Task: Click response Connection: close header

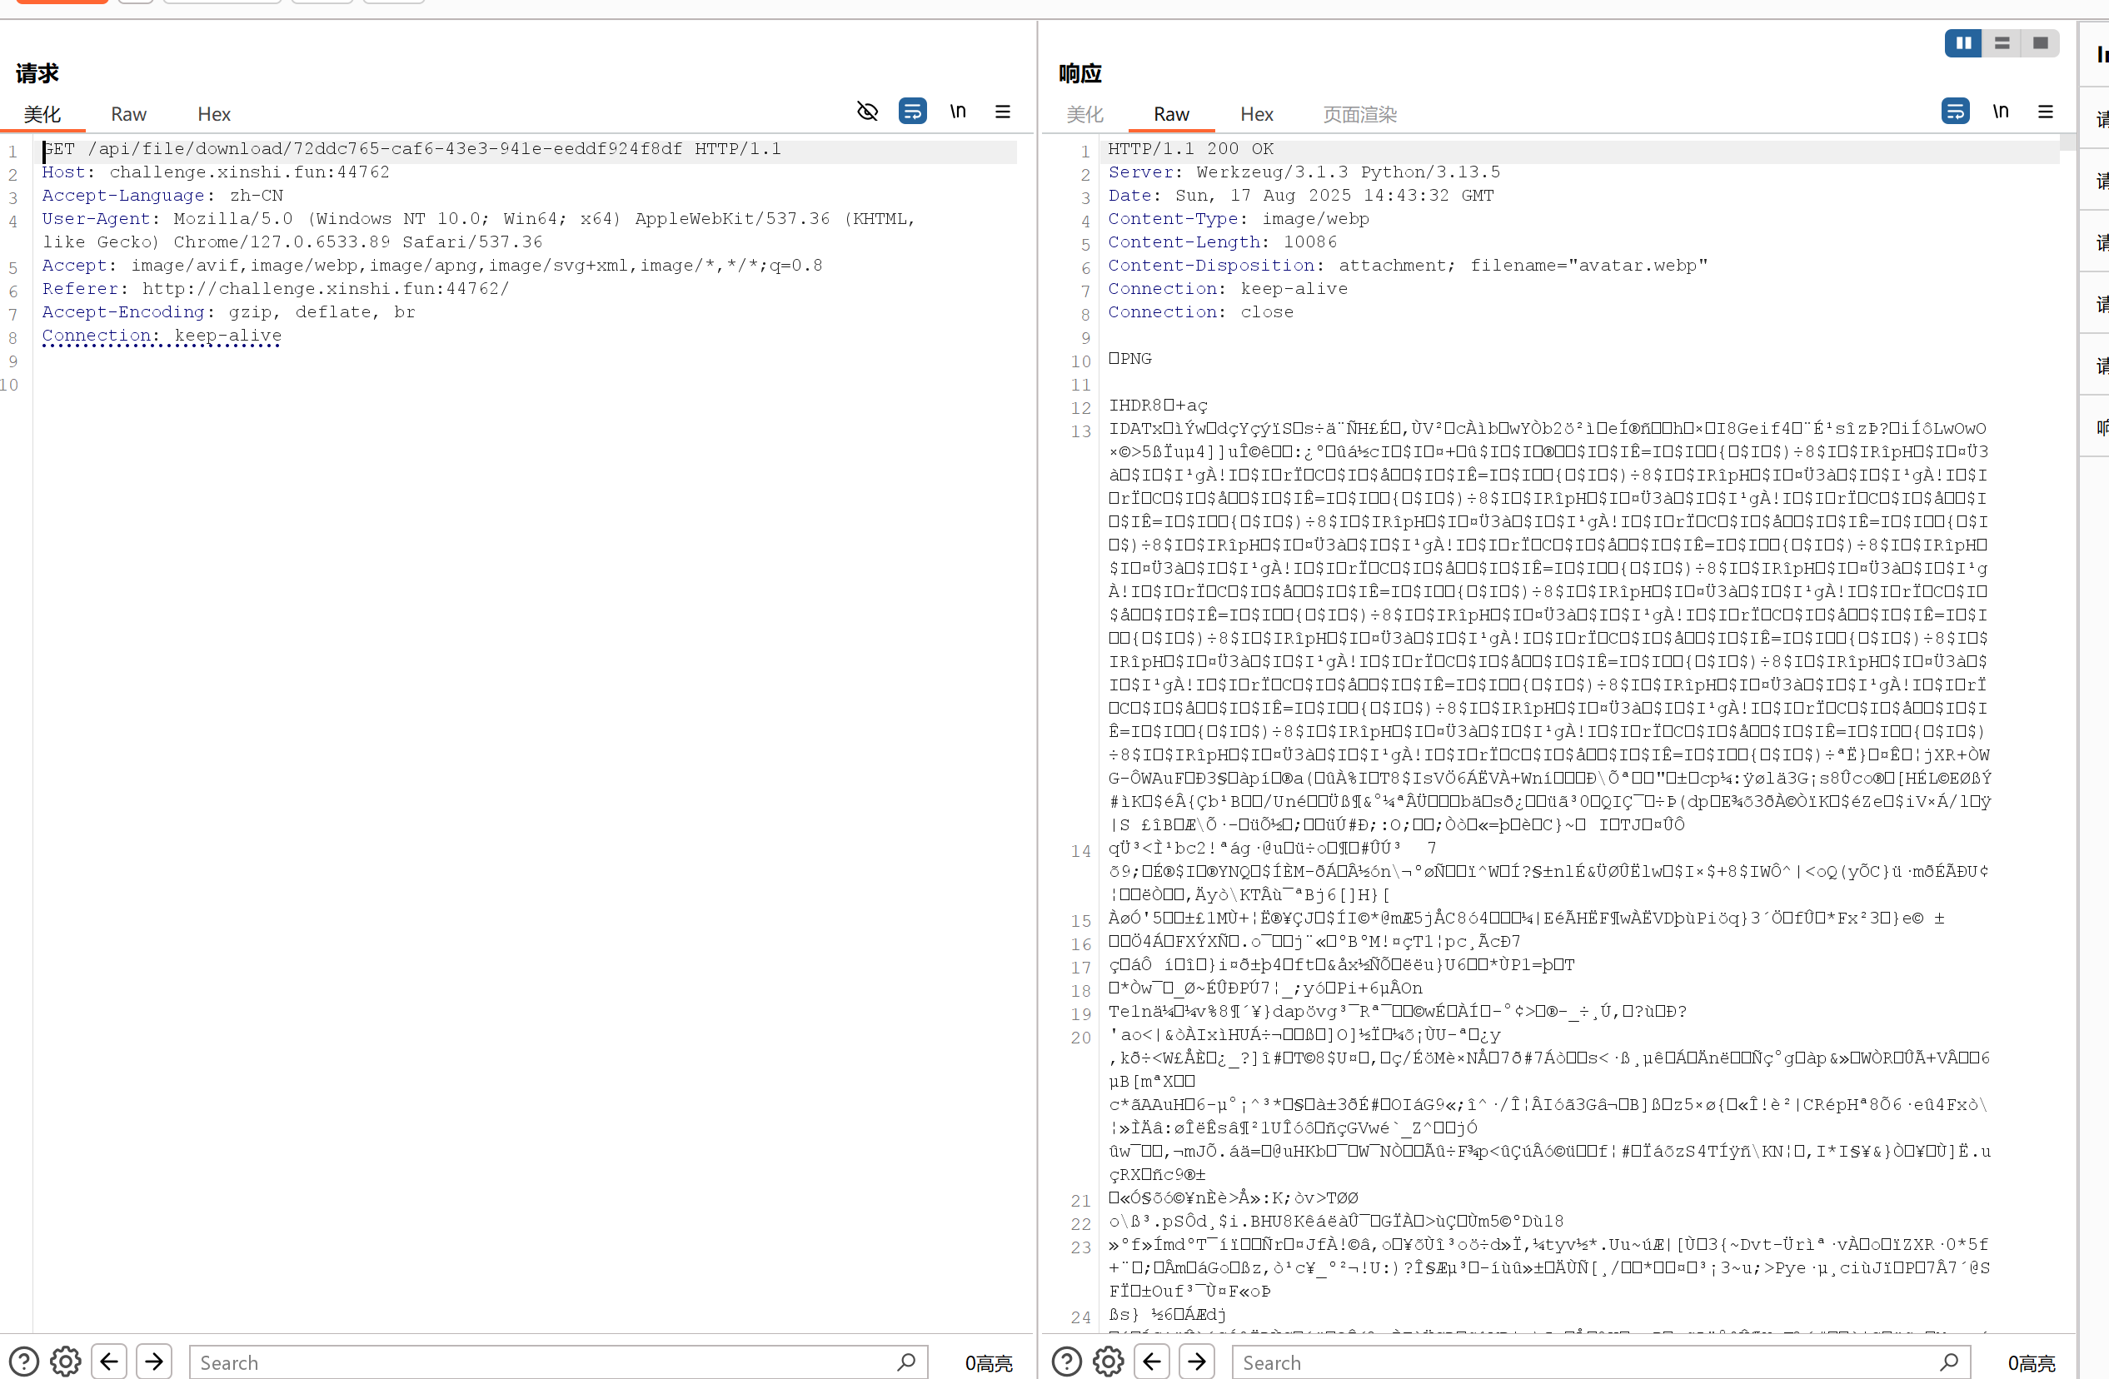Action: click(1201, 311)
